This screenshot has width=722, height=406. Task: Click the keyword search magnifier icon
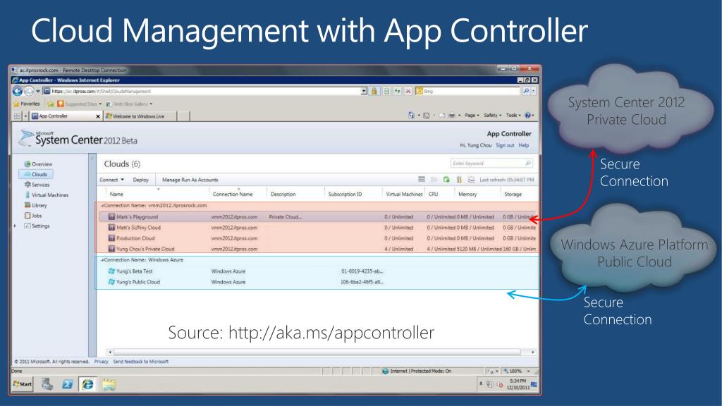(x=528, y=164)
